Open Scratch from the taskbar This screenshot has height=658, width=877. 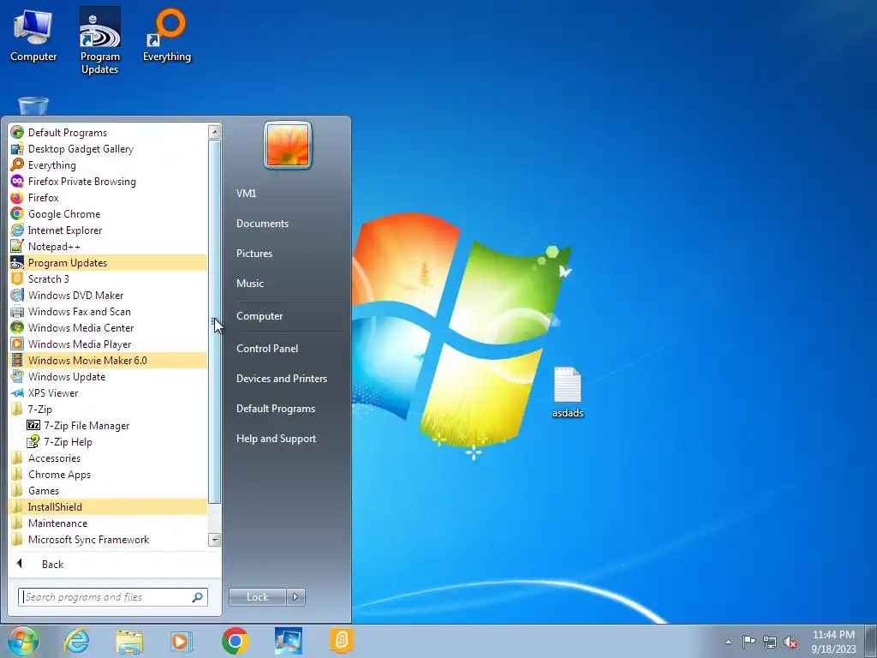341,641
